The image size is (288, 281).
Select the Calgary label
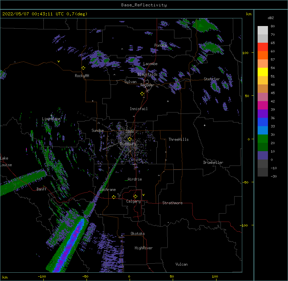tap(133, 201)
